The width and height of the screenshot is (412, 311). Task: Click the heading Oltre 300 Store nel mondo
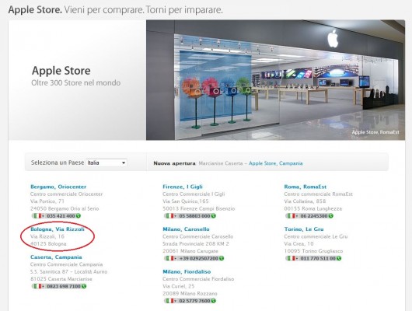click(x=76, y=83)
